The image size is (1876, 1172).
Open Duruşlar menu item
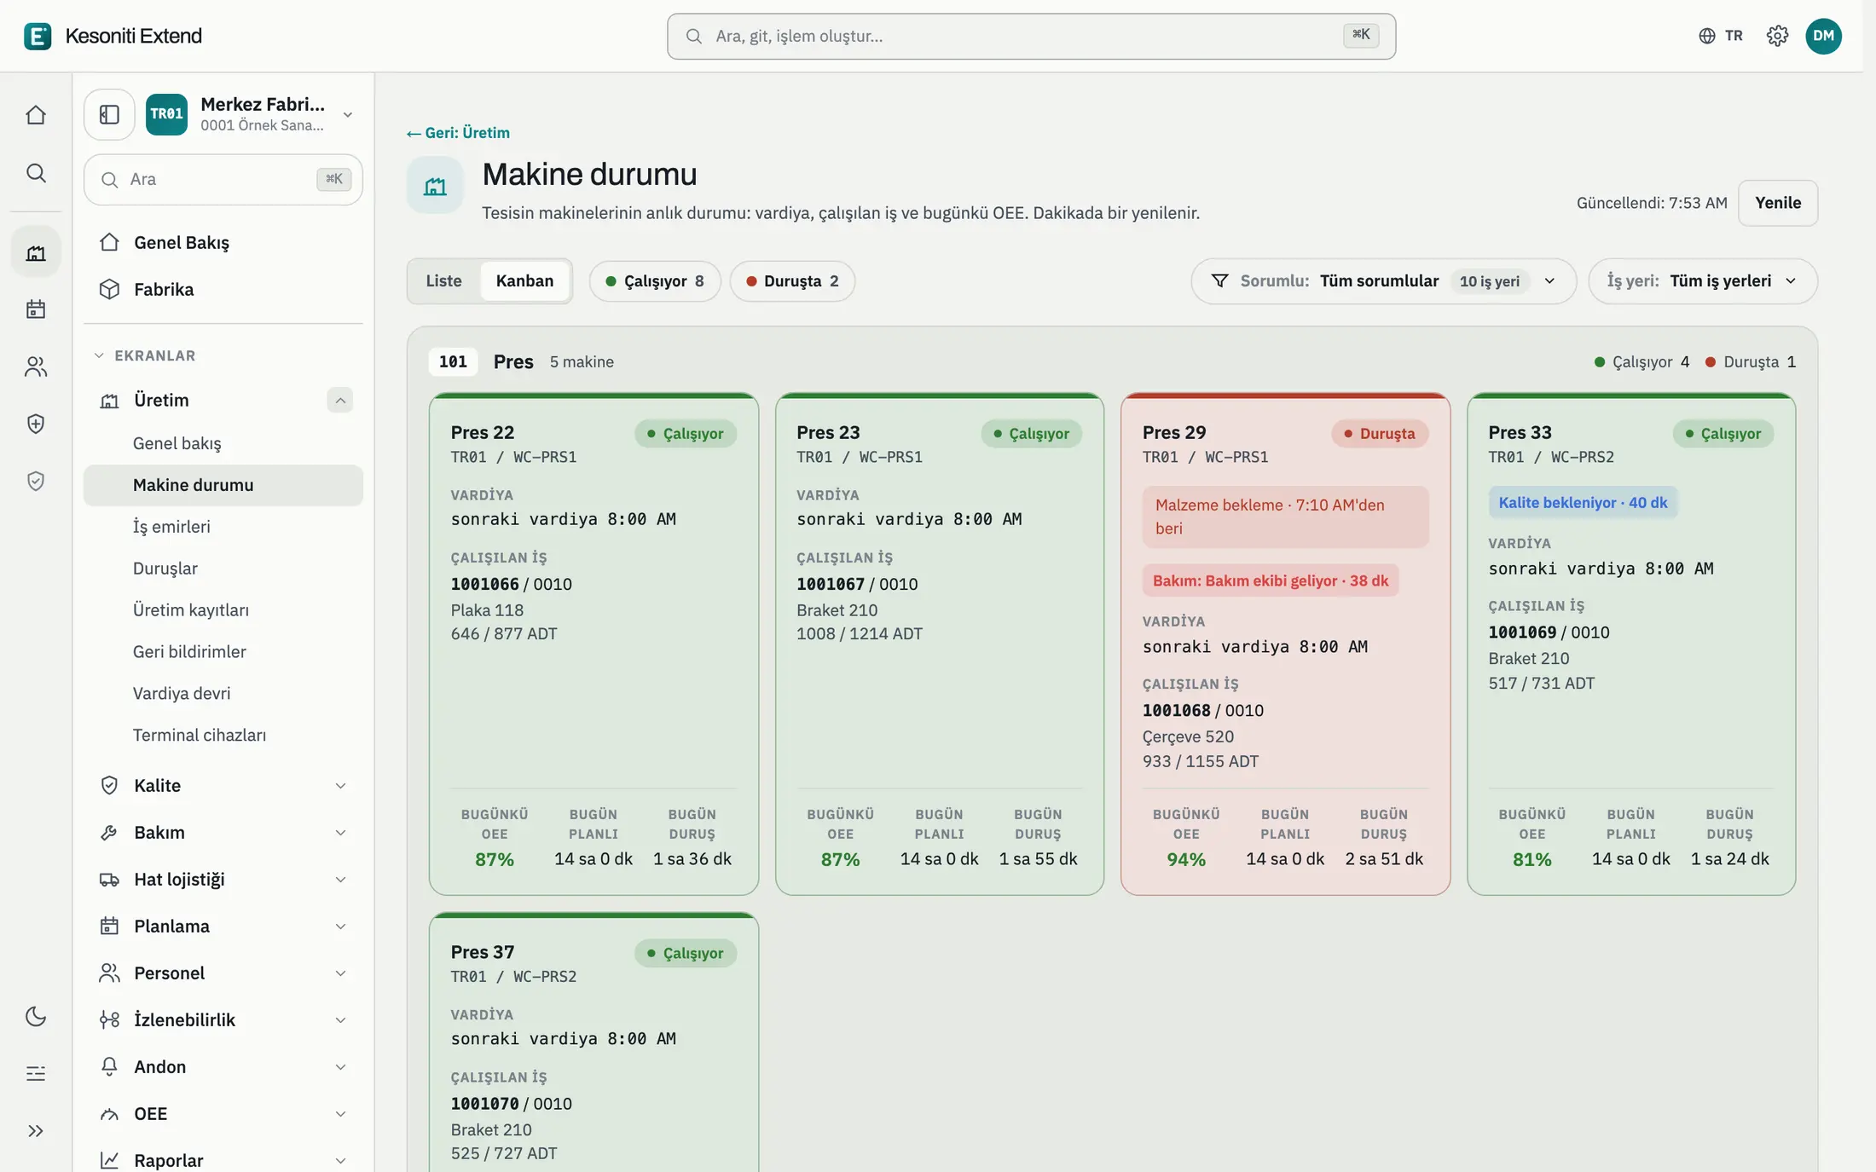coord(223,569)
